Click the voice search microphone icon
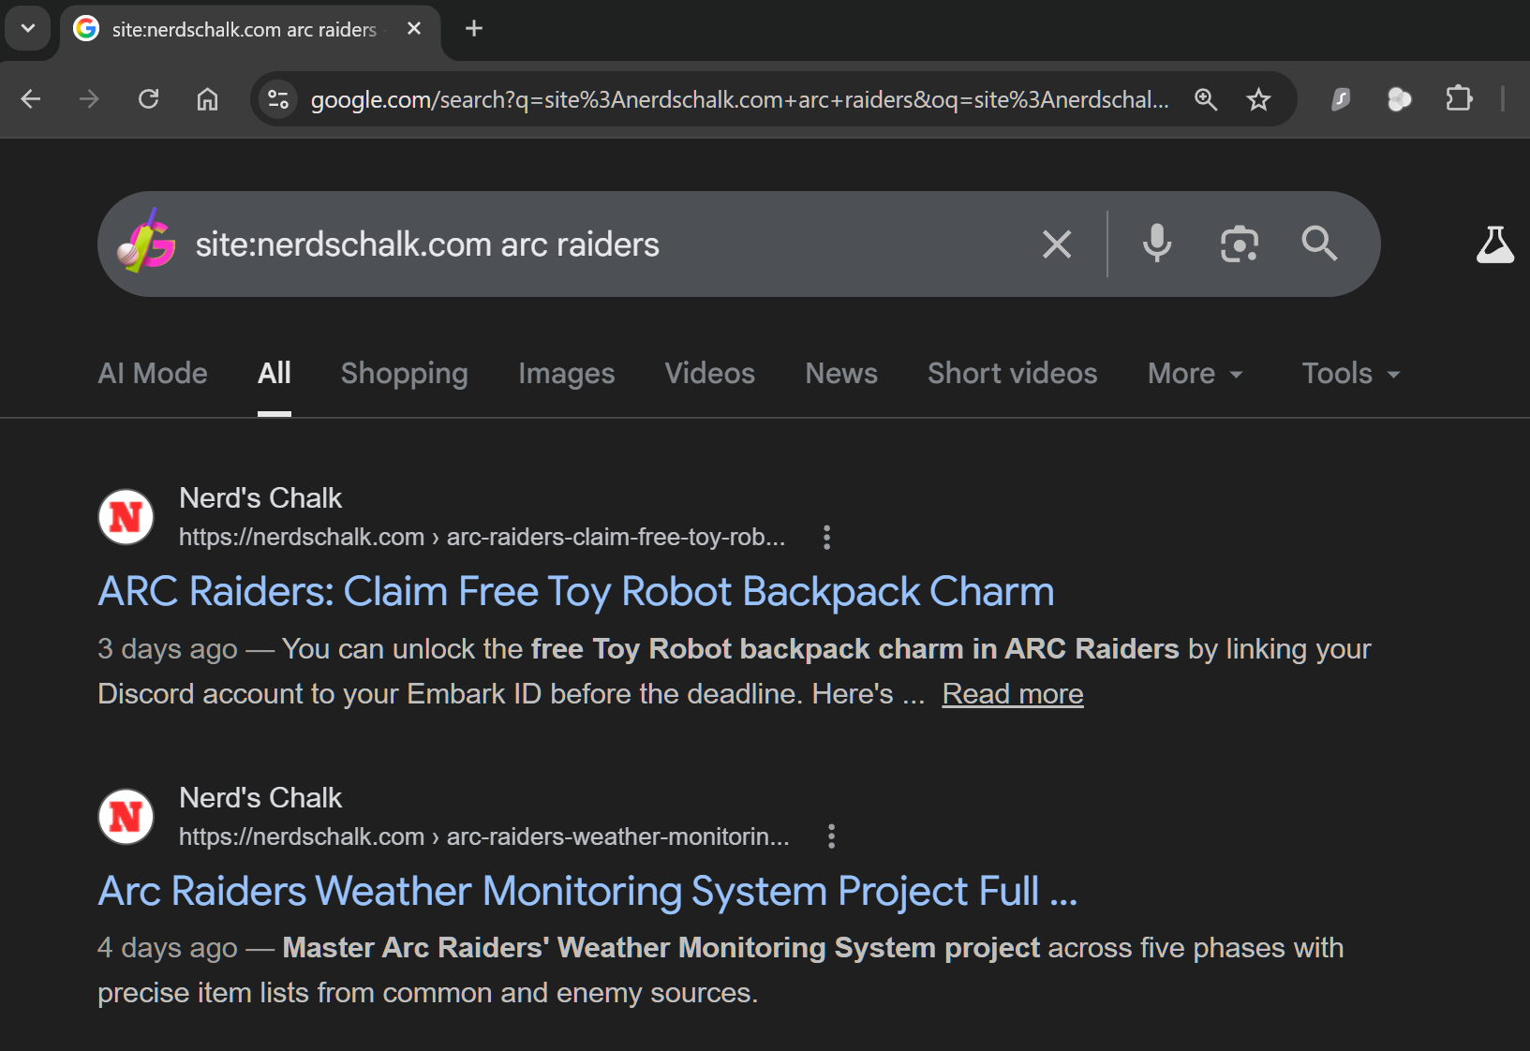The image size is (1530, 1051). click(x=1157, y=244)
